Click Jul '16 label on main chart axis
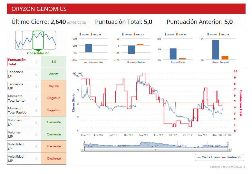This screenshot has width=252, height=174. 113,135
